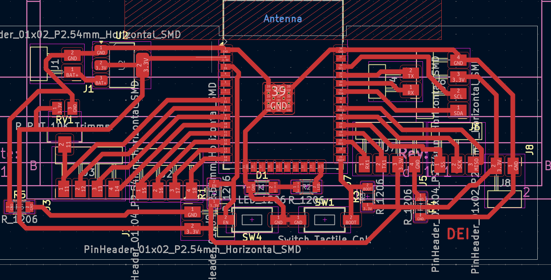This screenshot has width=551, height=280.
Task: Select J1 pad 1 BAT+
Action: (x=72, y=72)
